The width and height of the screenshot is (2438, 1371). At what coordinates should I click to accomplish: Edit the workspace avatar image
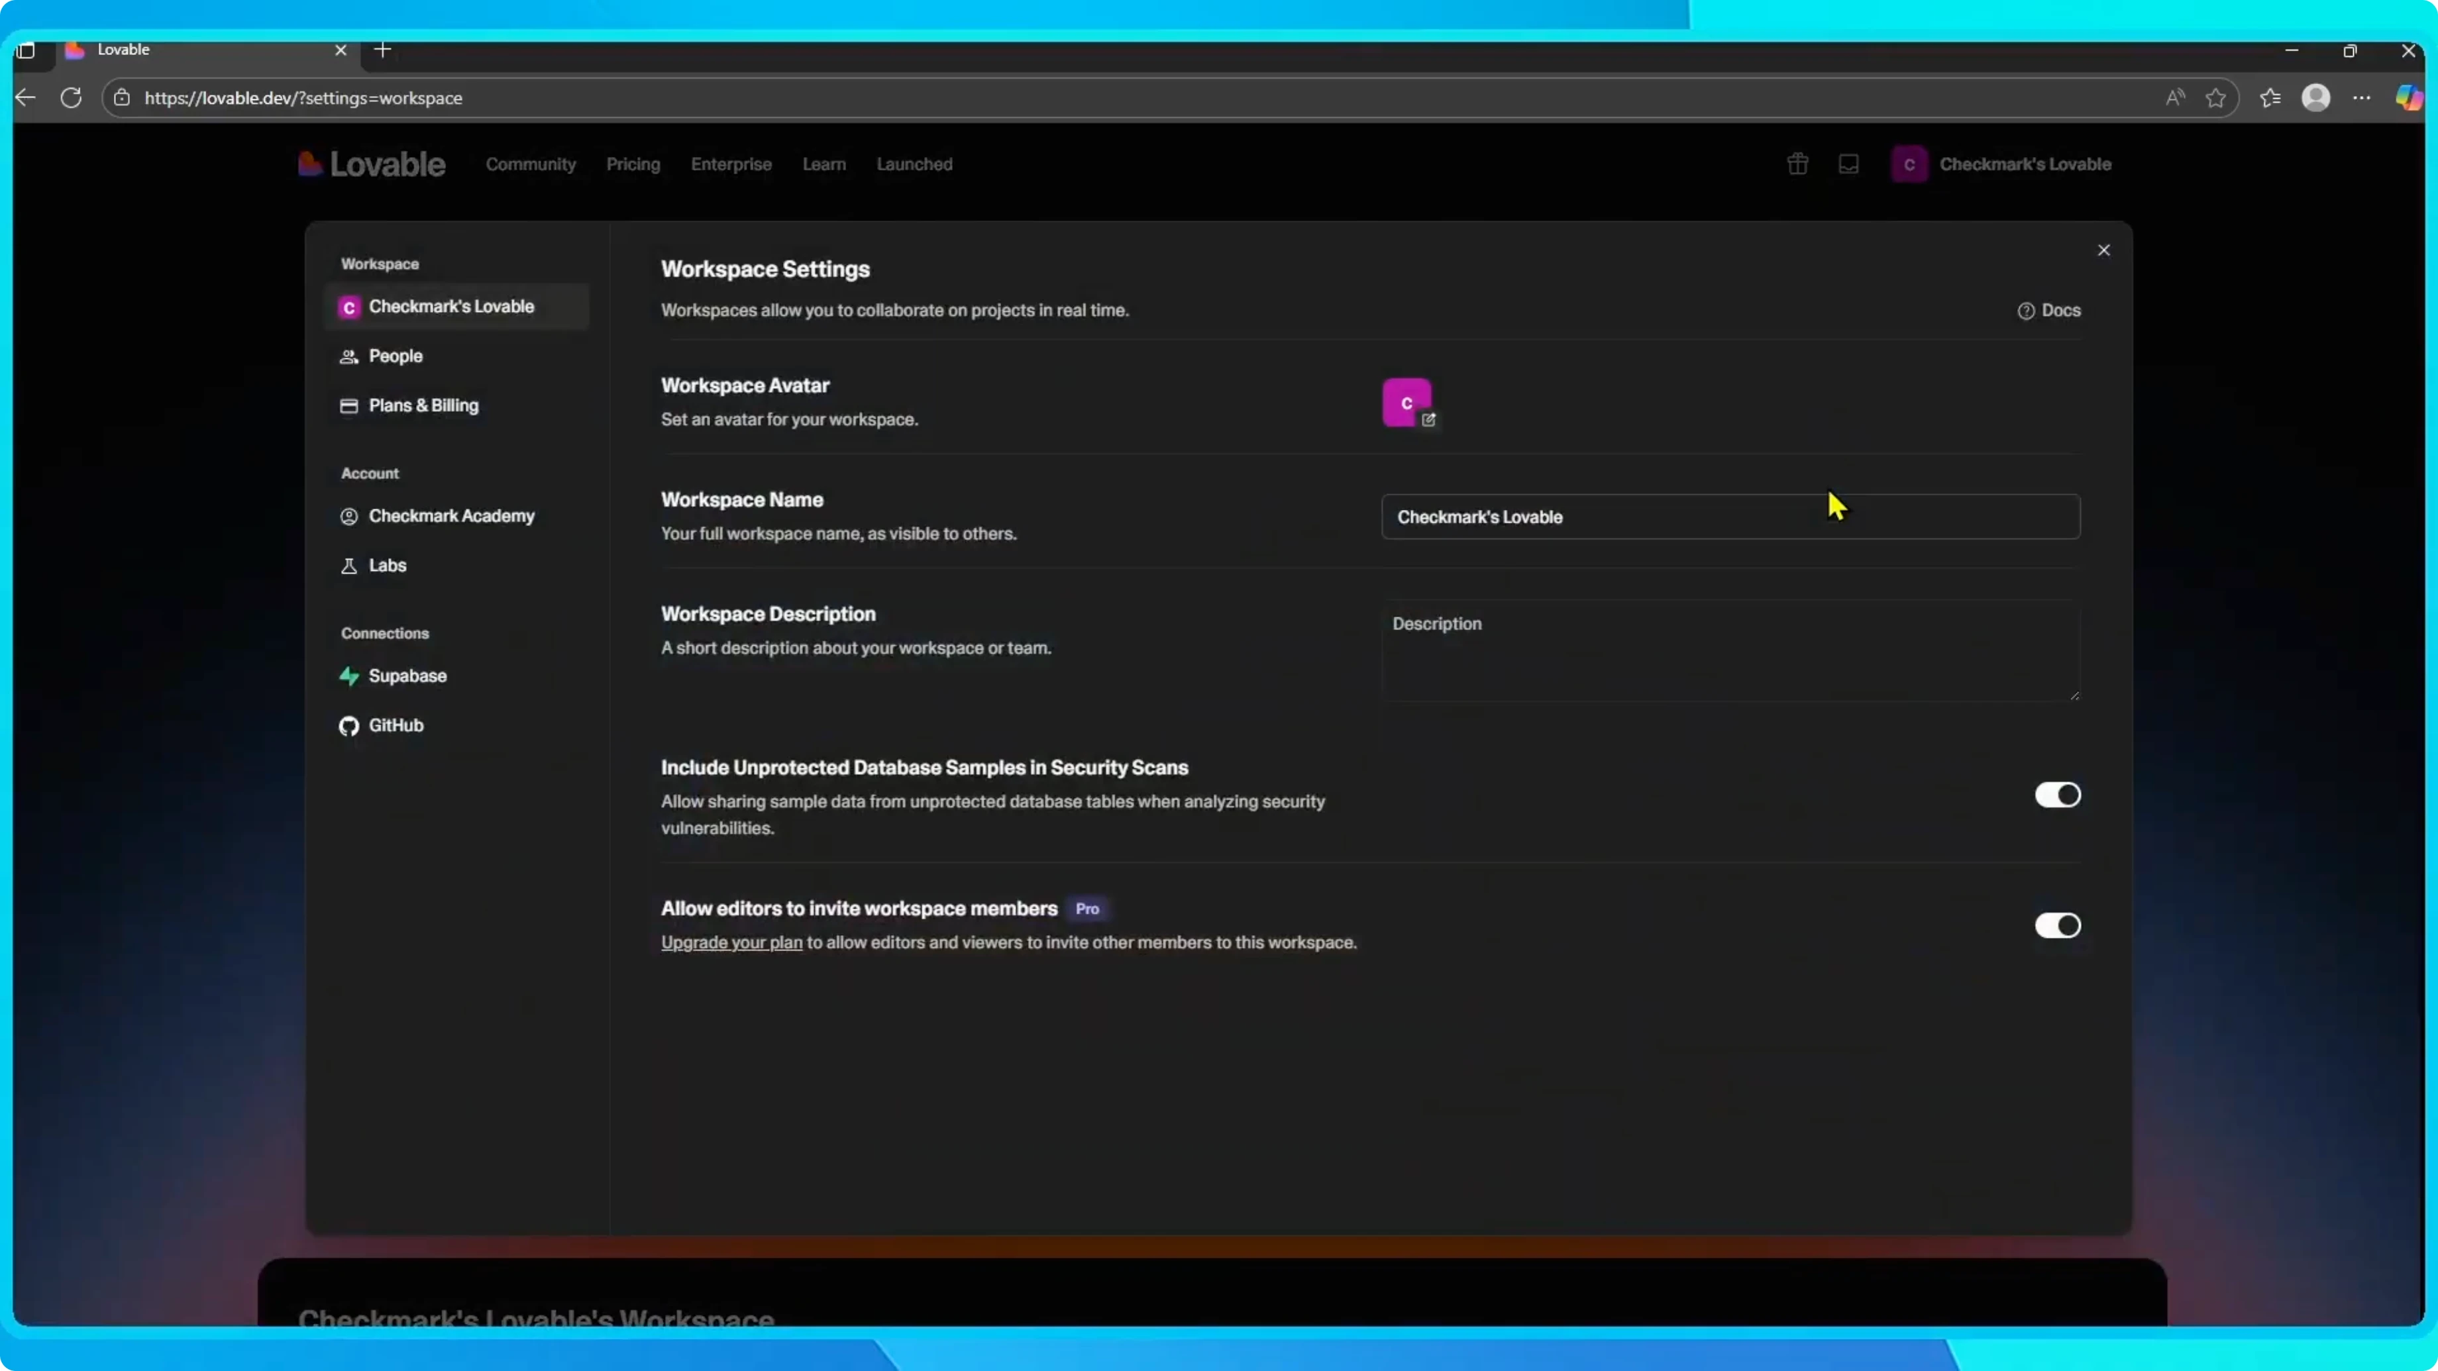[1428, 419]
